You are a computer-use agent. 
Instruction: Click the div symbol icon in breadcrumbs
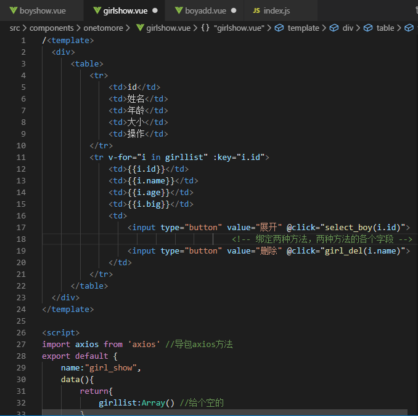coord(334,28)
